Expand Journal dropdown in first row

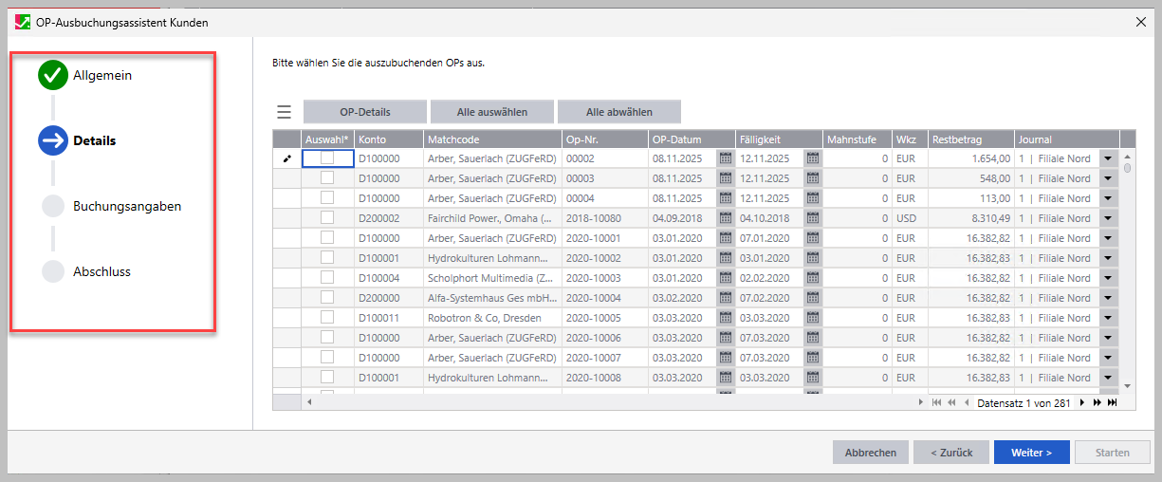click(x=1108, y=158)
